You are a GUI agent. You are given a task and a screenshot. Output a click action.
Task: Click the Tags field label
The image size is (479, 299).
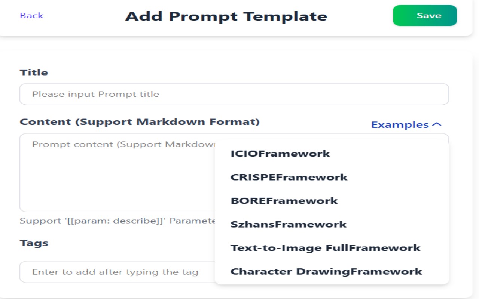tap(34, 243)
